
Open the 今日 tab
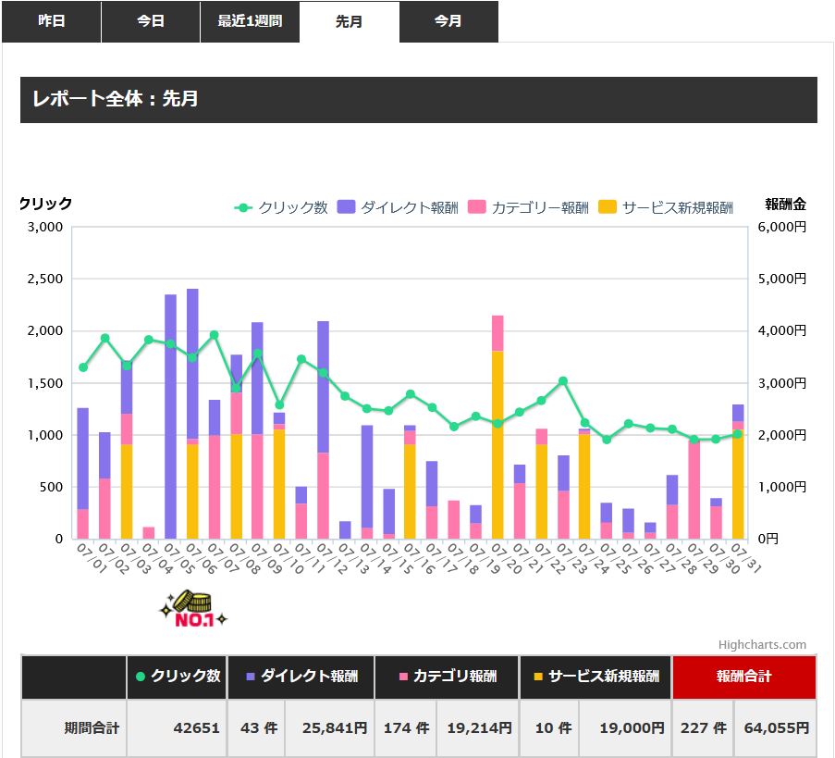click(x=151, y=21)
